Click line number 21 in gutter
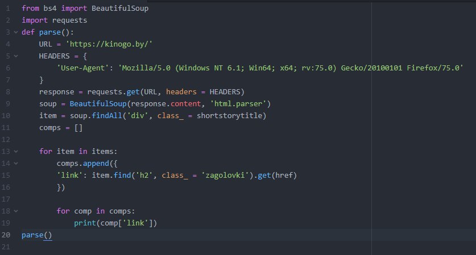 (x=6, y=247)
